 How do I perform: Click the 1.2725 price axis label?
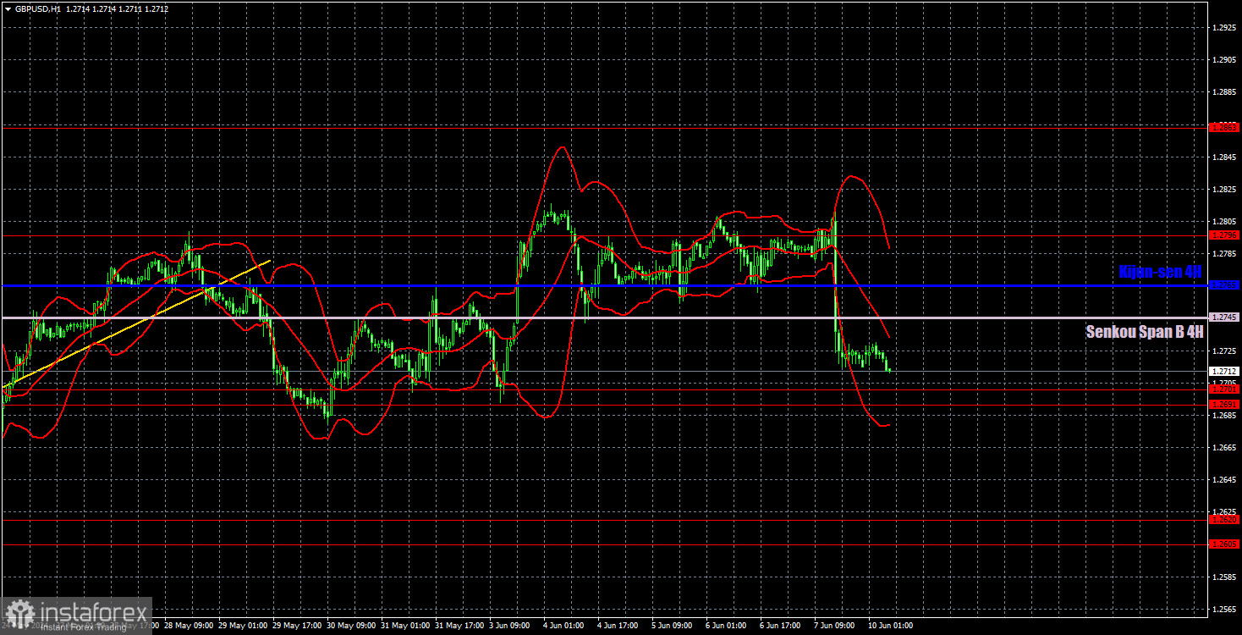click(1224, 351)
